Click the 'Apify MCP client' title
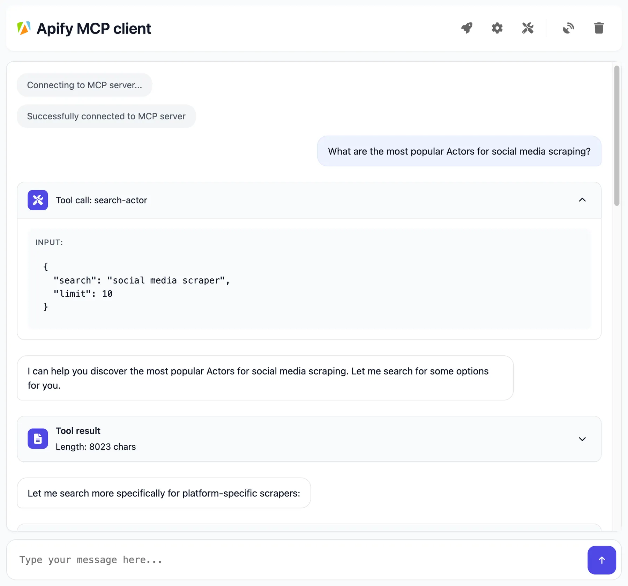This screenshot has height=586, width=628. [94, 28]
